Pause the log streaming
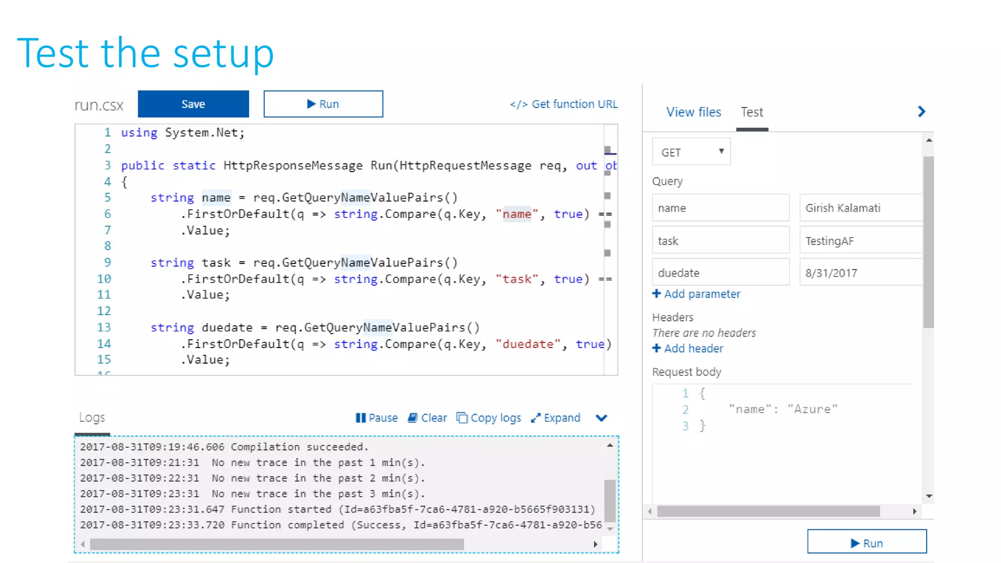The width and height of the screenshot is (1001, 563). point(376,418)
